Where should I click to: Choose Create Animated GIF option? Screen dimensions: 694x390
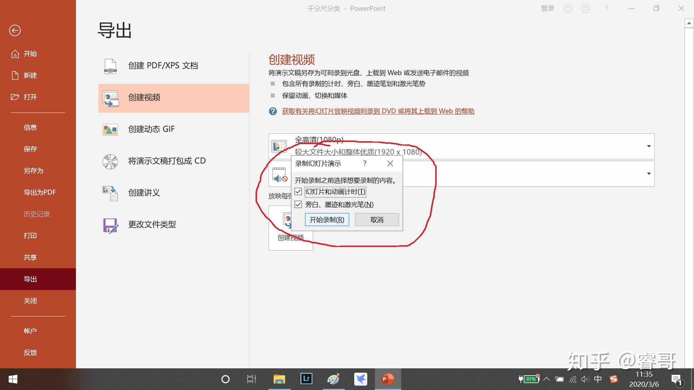click(x=151, y=129)
